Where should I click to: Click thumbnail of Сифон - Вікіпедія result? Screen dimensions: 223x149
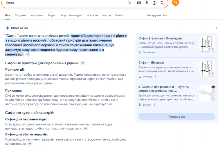point(207,69)
